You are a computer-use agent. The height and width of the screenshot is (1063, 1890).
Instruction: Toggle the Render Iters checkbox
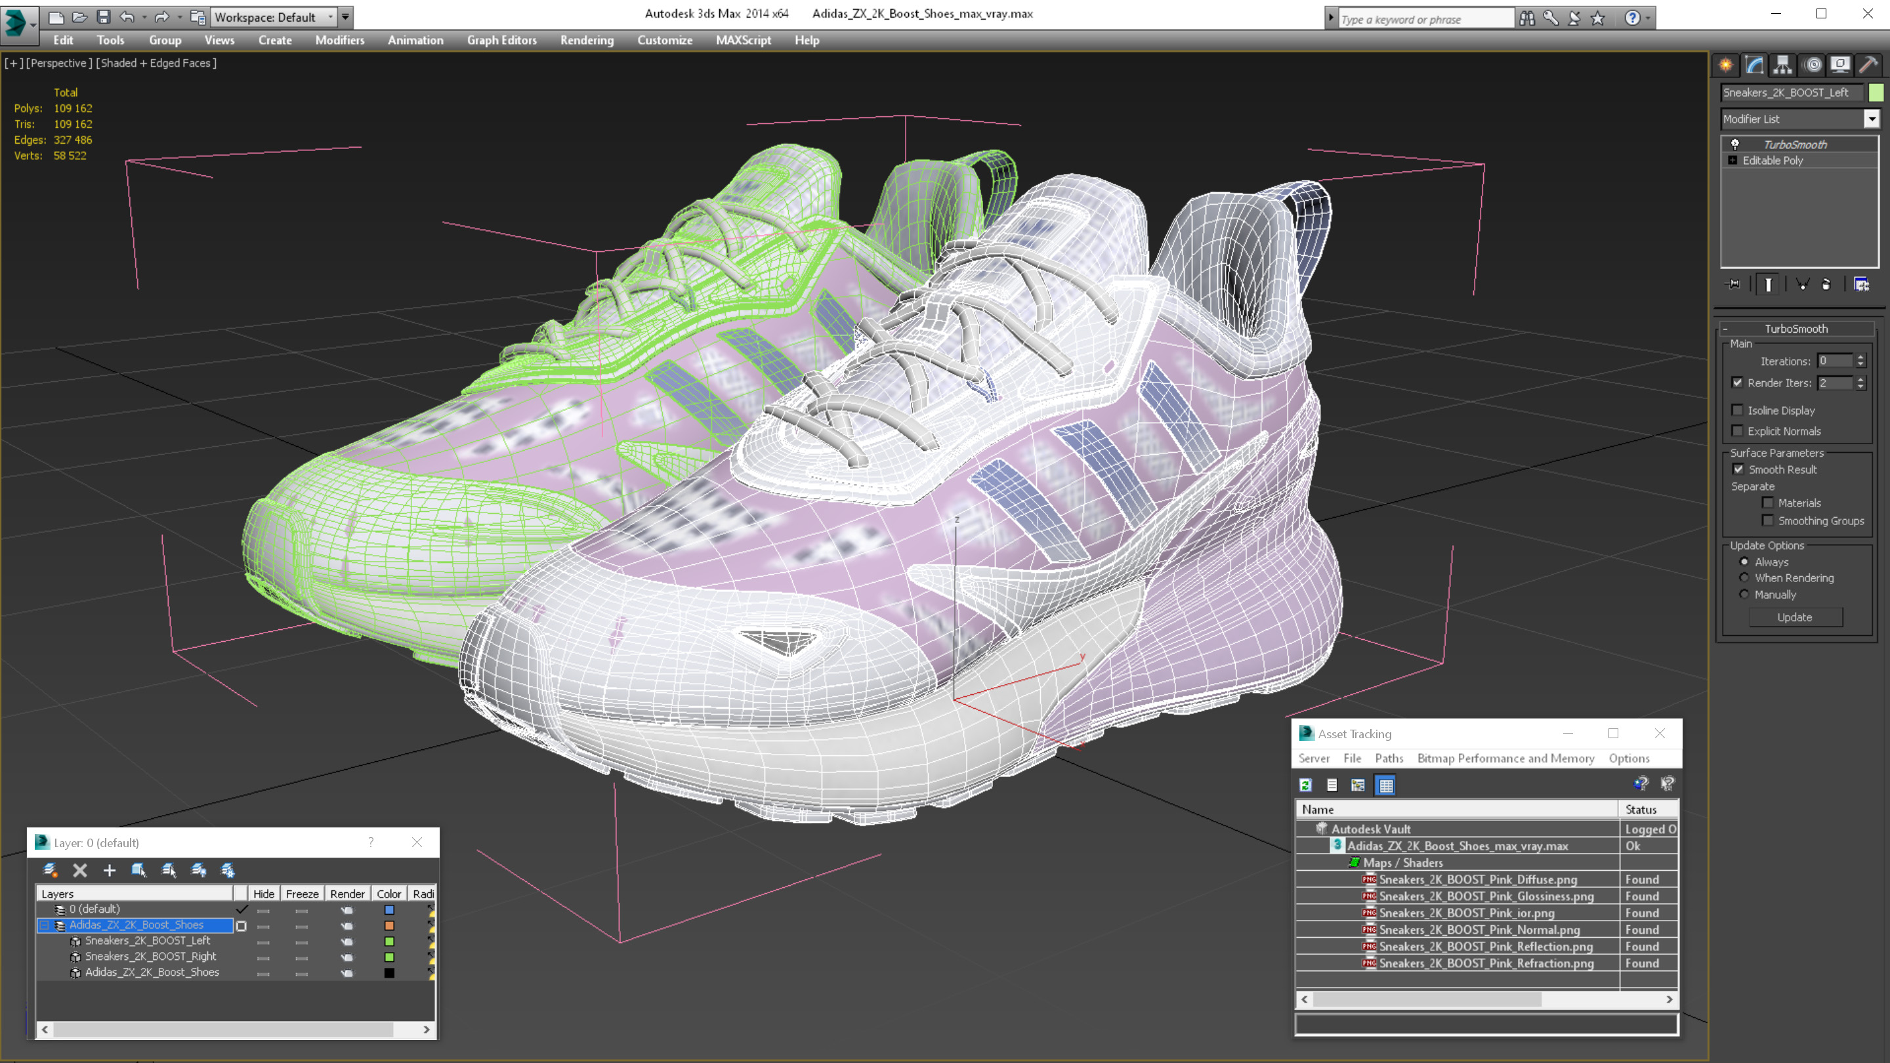pos(1736,382)
